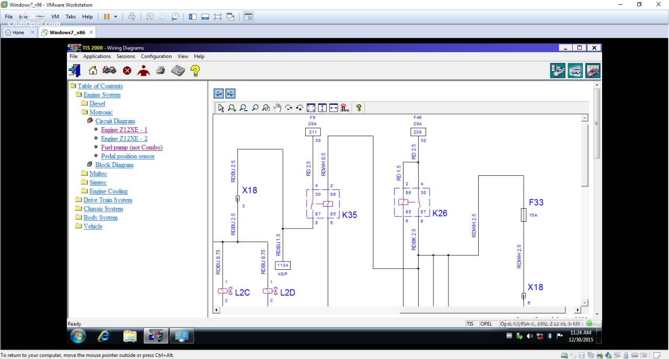Open the newspaper bulletin icon

(x=178, y=70)
